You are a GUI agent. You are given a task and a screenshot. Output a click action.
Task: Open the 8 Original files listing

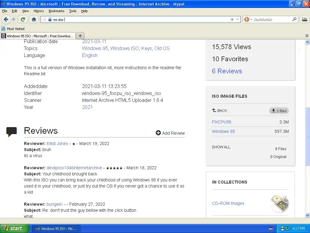pos(278,157)
